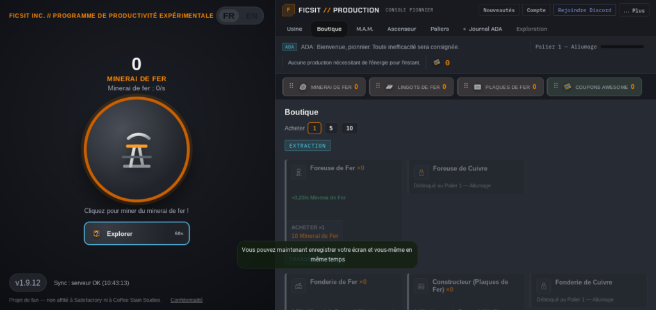Image resolution: width=656 pixels, height=310 pixels.
Task: Switch language to EN
Action: tap(251, 16)
